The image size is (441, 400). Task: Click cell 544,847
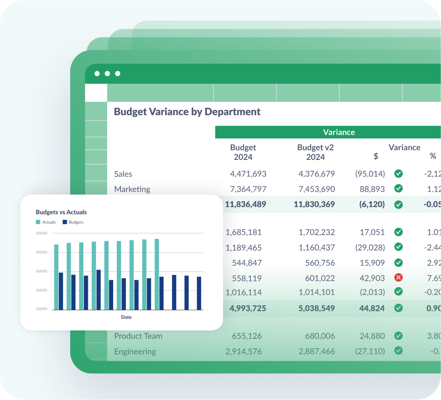click(247, 263)
